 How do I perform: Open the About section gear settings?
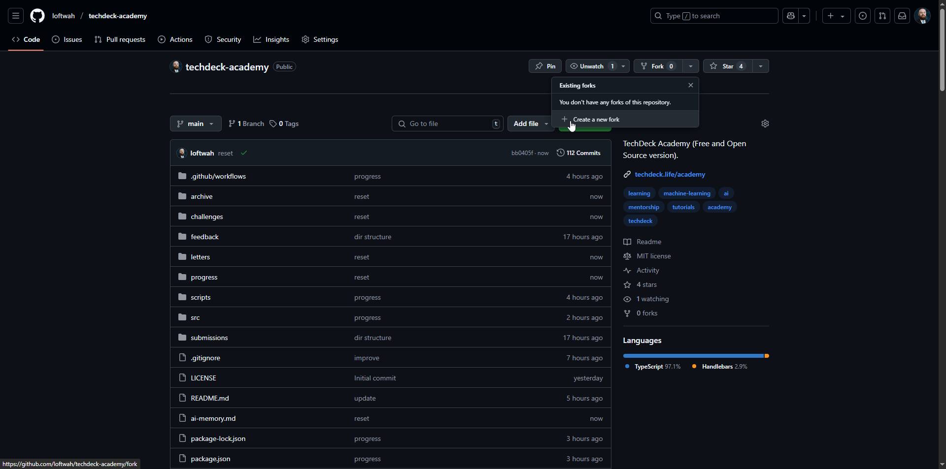[x=765, y=124]
